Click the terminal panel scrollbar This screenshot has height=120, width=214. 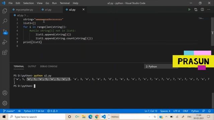pyautogui.click(x=213, y=101)
